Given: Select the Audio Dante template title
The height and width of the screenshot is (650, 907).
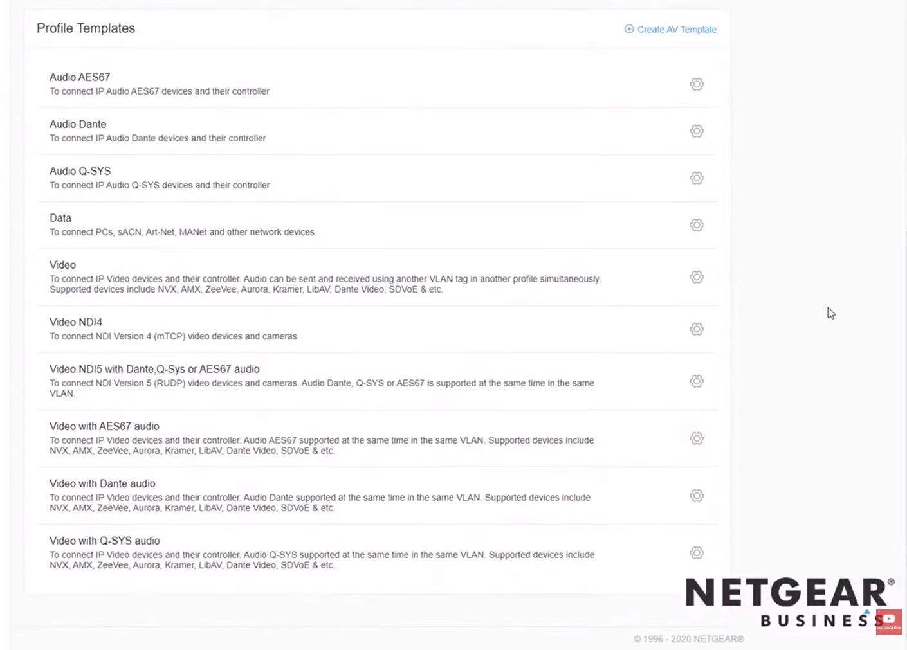Looking at the screenshot, I should click(78, 124).
